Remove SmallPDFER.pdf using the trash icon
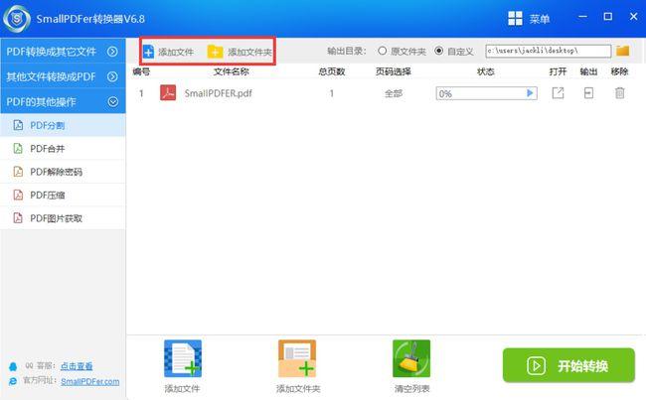Screen dimensions: 646x400 click(619, 93)
